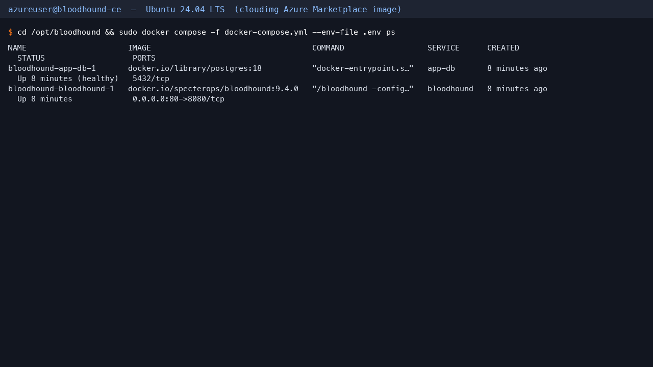Click the docker compose ps command line
The height and width of the screenshot is (367, 653).
tap(206, 32)
